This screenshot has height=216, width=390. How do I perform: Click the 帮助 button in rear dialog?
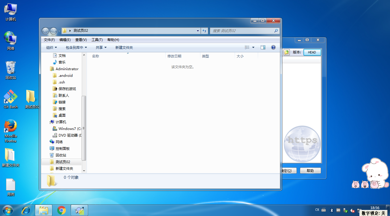tap(310, 171)
